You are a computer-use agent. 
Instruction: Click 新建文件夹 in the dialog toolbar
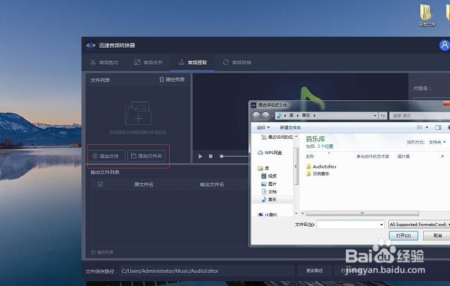click(290, 127)
